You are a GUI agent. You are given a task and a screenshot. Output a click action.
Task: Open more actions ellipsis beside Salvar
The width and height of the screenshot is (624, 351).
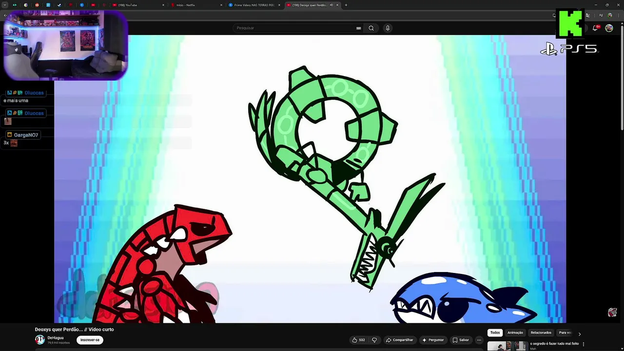tap(479, 340)
